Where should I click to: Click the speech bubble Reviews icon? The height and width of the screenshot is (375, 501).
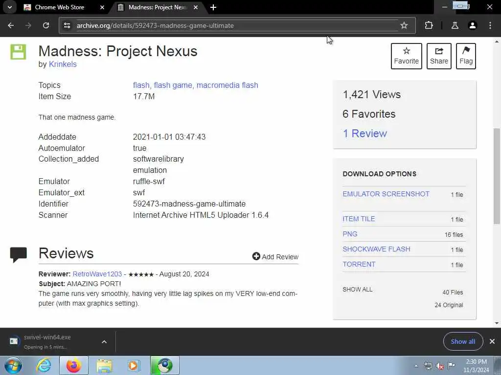[18, 254]
